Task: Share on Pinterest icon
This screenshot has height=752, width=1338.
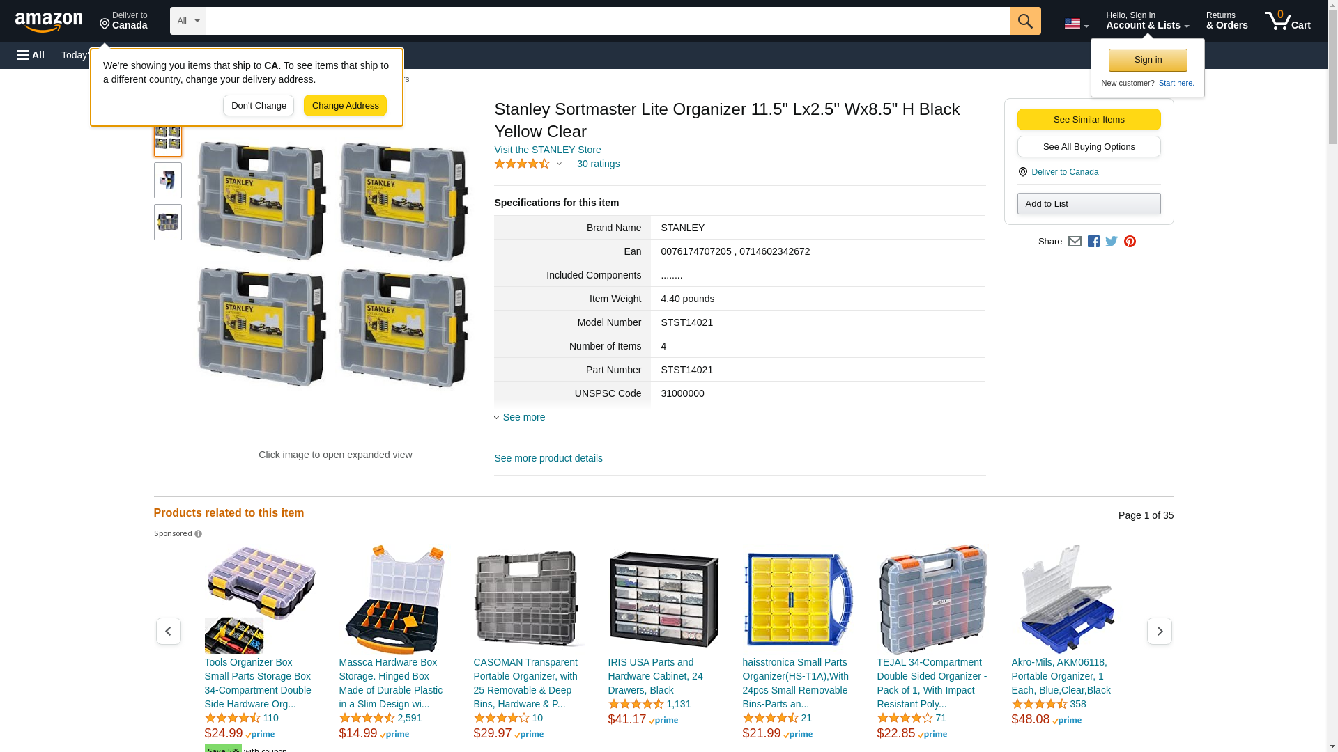Action: tap(1130, 242)
